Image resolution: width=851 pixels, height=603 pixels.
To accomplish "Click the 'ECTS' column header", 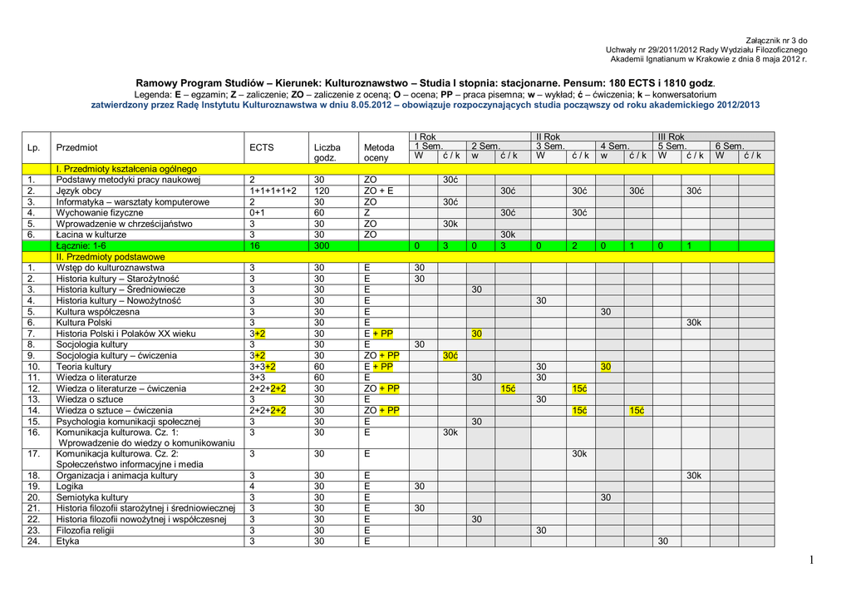I will (261, 147).
